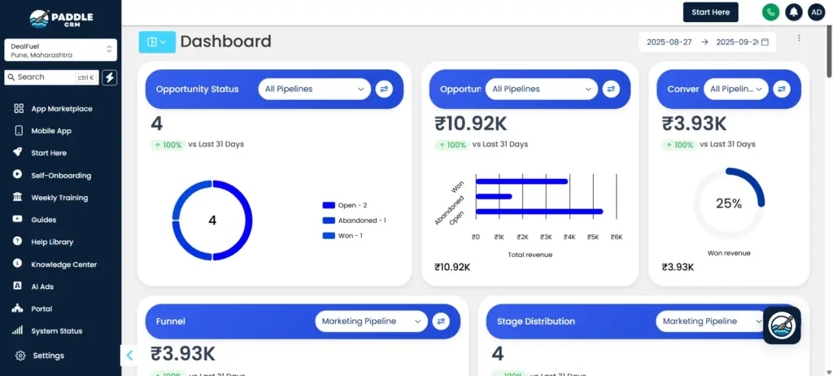The height and width of the screenshot is (376, 833).
Task: Click the Guides video icon
Action: click(x=18, y=219)
